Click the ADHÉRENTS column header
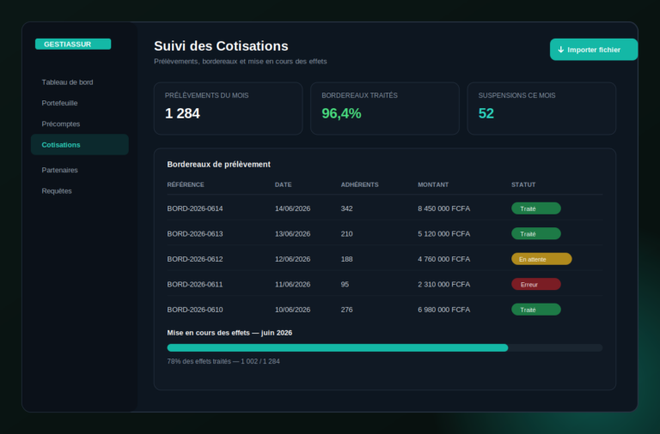 point(359,185)
